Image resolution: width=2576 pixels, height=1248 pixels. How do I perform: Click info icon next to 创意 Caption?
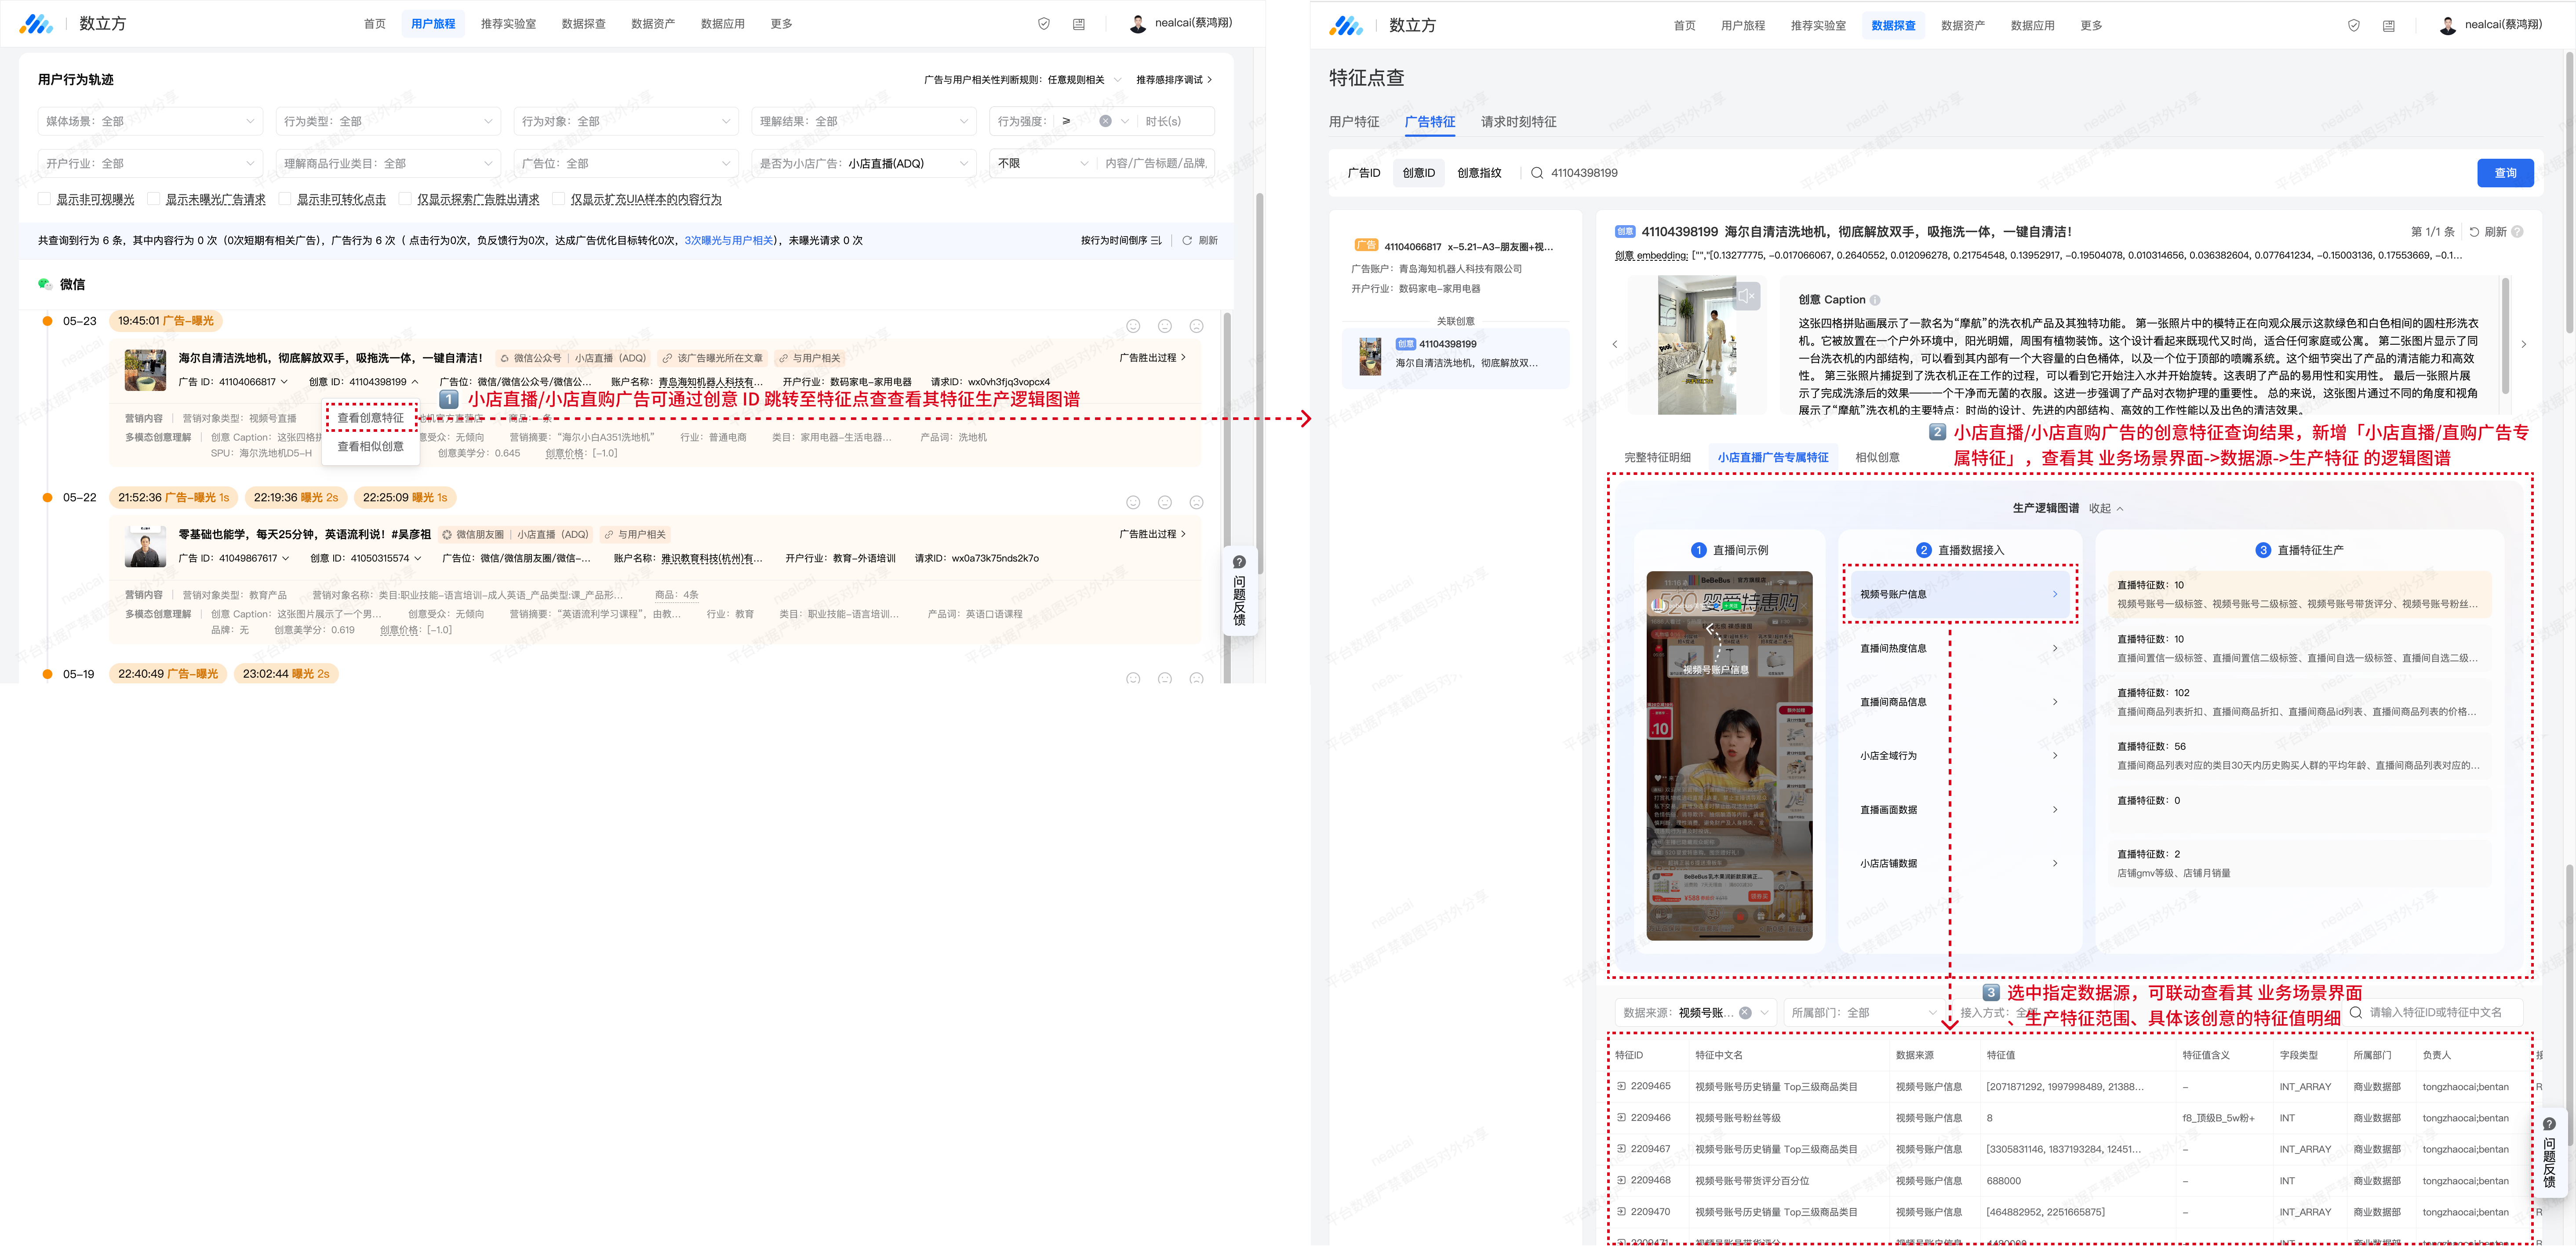[x=1875, y=300]
